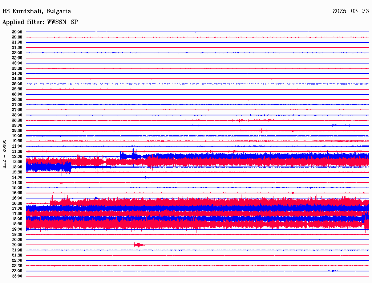
Task: Select the 21:00 time label
Action: click(17, 250)
